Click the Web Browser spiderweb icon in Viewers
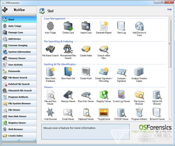 pyautogui.click(x=50, y=112)
